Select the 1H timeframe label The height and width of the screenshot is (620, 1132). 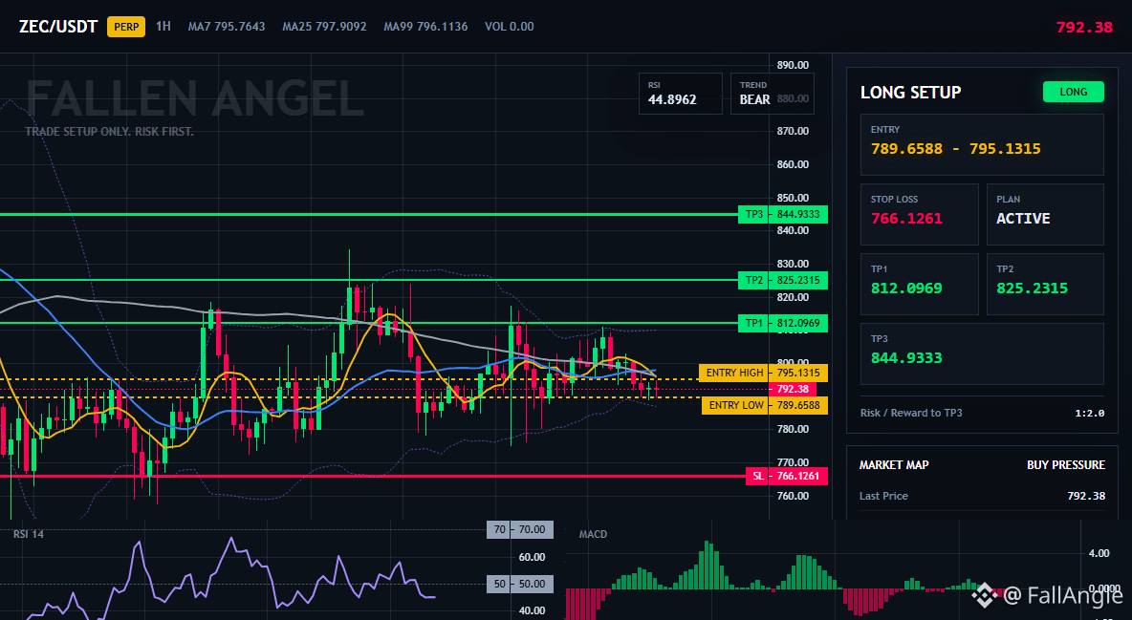tap(163, 26)
